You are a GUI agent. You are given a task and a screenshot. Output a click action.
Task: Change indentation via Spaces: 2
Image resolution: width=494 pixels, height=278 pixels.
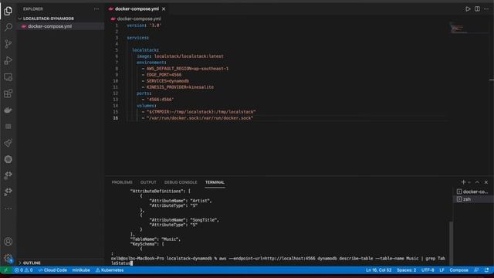click(x=406, y=270)
